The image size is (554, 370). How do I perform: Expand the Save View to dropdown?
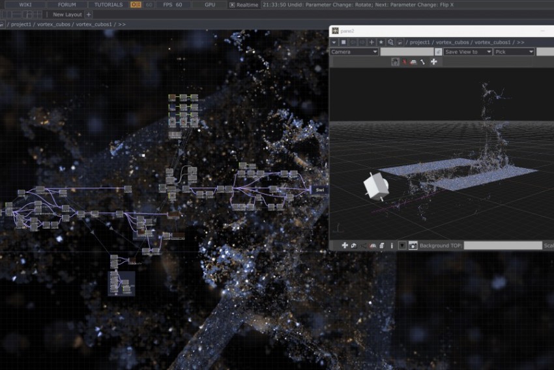(467, 51)
